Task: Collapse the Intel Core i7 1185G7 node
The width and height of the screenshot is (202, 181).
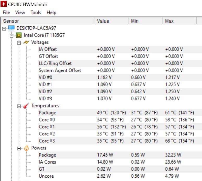Action: 11,35
